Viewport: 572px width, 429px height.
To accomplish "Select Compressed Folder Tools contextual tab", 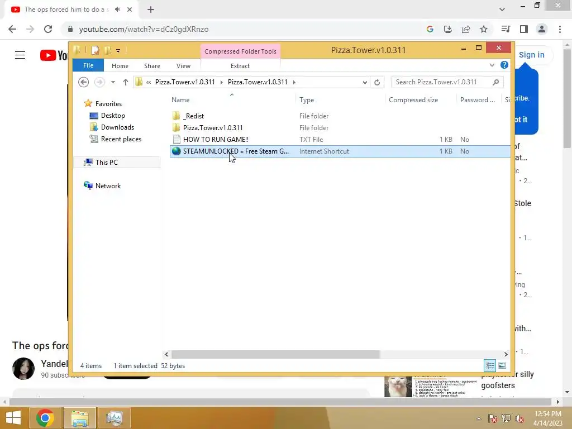I will 240,51.
